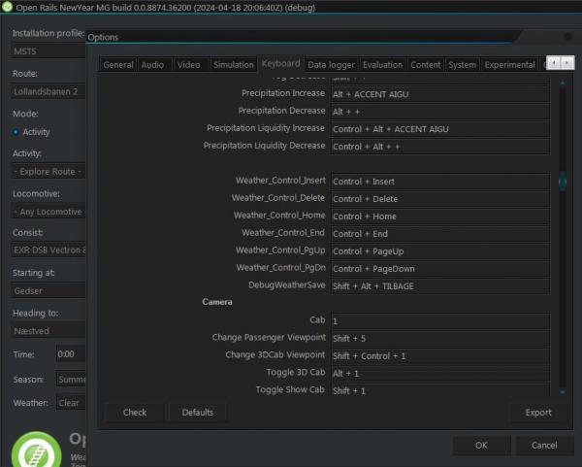Confirm options with OK button
The width and height of the screenshot is (582, 467).
click(x=481, y=445)
